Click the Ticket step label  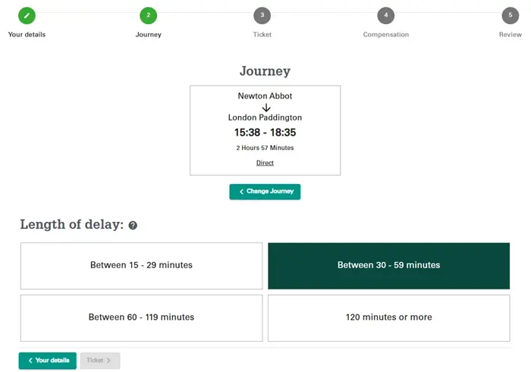click(x=262, y=35)
